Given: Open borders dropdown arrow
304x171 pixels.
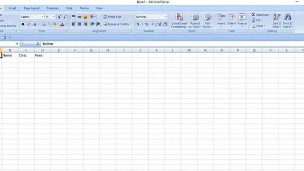Looking at the screenshot, I should pos(48,24).
